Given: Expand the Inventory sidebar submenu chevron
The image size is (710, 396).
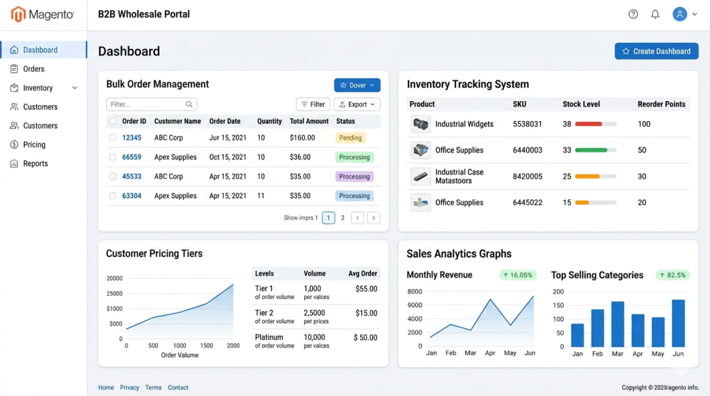Looking at the screenshot, I should (x=75, y=88).
